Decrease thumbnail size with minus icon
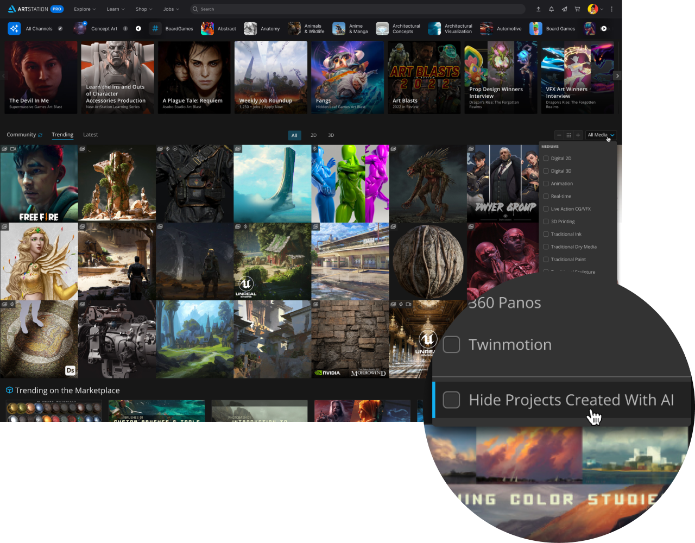 click(x=559, y=135)
